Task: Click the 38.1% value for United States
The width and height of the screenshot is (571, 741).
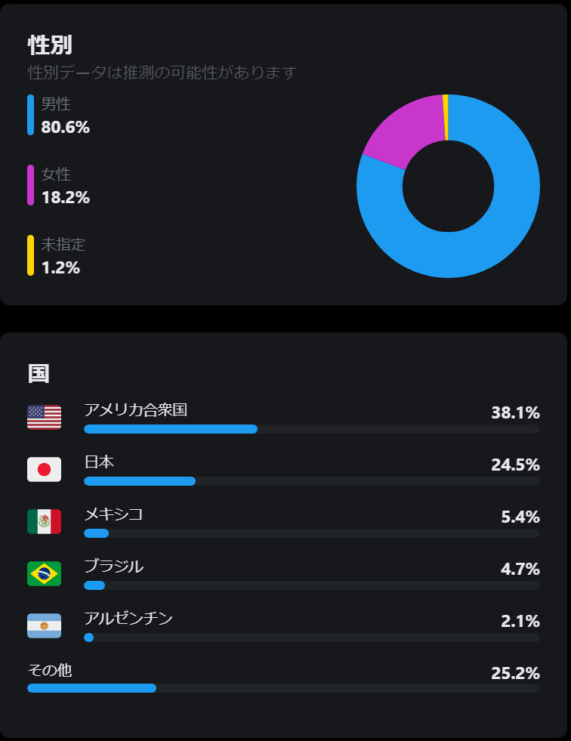Action: click(x=515, y=412)
